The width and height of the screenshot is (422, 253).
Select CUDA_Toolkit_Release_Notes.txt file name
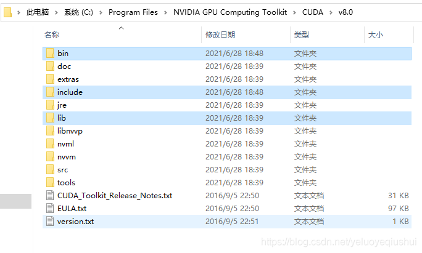[115, 196]
